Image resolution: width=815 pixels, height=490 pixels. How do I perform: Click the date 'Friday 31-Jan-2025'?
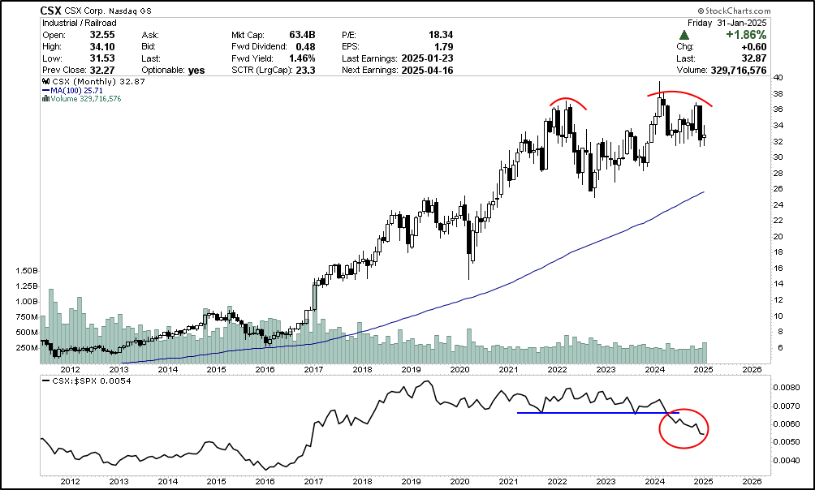click(727, 23)
